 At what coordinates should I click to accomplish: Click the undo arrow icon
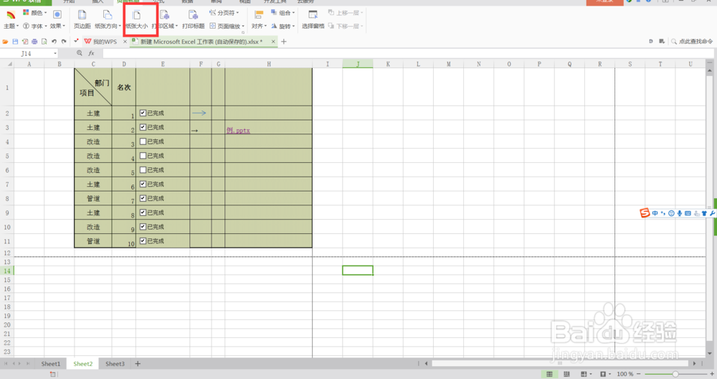[54, 42]
